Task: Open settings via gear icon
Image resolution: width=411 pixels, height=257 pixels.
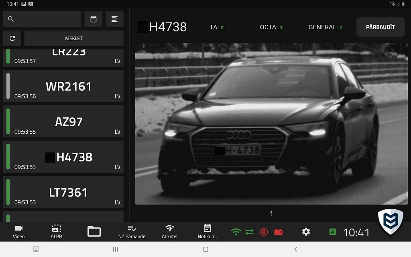Action: (x=306, y=232)
